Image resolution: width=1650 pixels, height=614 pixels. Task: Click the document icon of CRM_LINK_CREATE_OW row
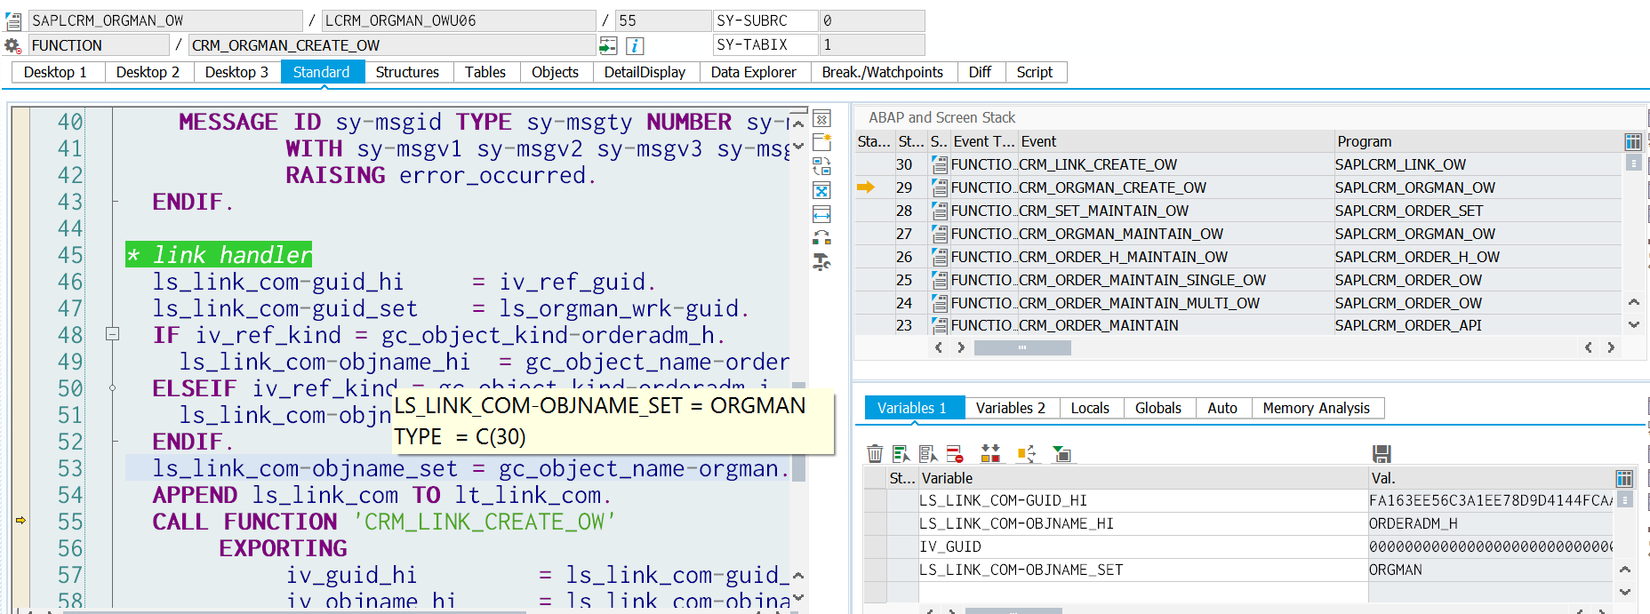click(x=940, y=164)
